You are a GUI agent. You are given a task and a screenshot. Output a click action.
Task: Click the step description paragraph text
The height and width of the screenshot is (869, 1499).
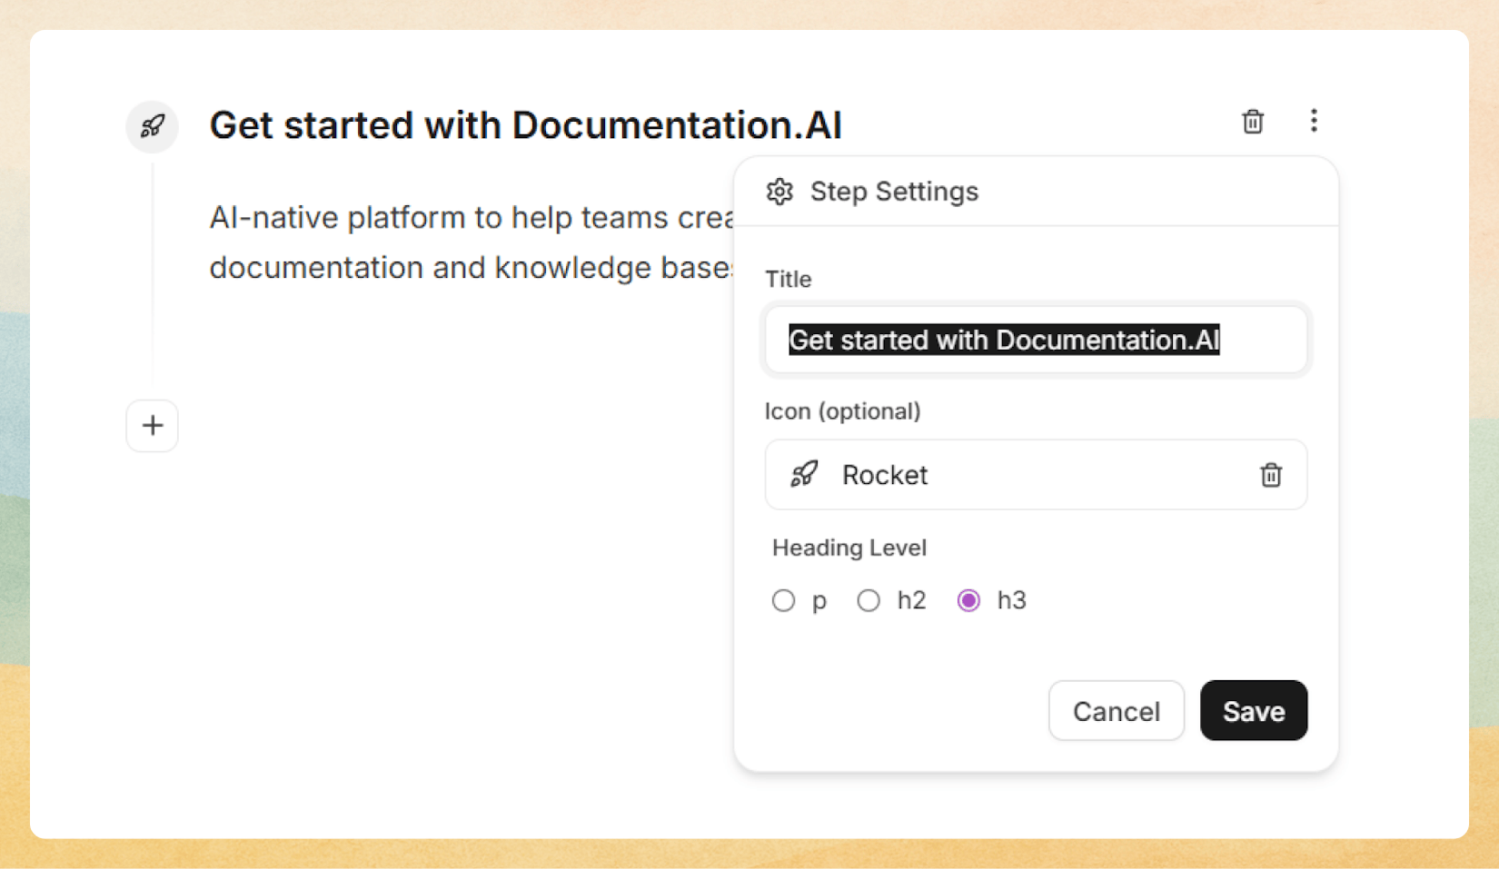[471, 242]
